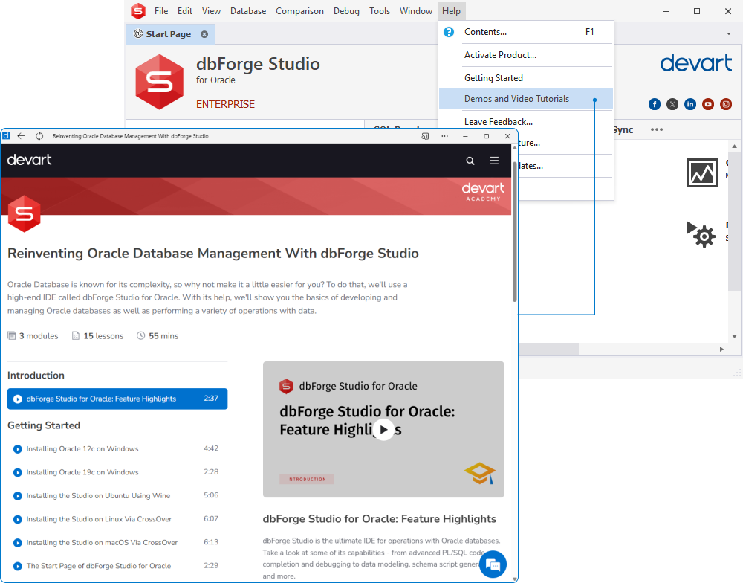Open Devart YouTube icon
The width and height of the screenshot is (743, 583).
point(708,104)
